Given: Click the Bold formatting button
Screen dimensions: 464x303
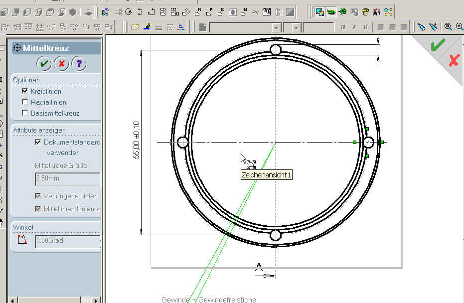Looking at the screenshot, I should click(x=342, y=27).
